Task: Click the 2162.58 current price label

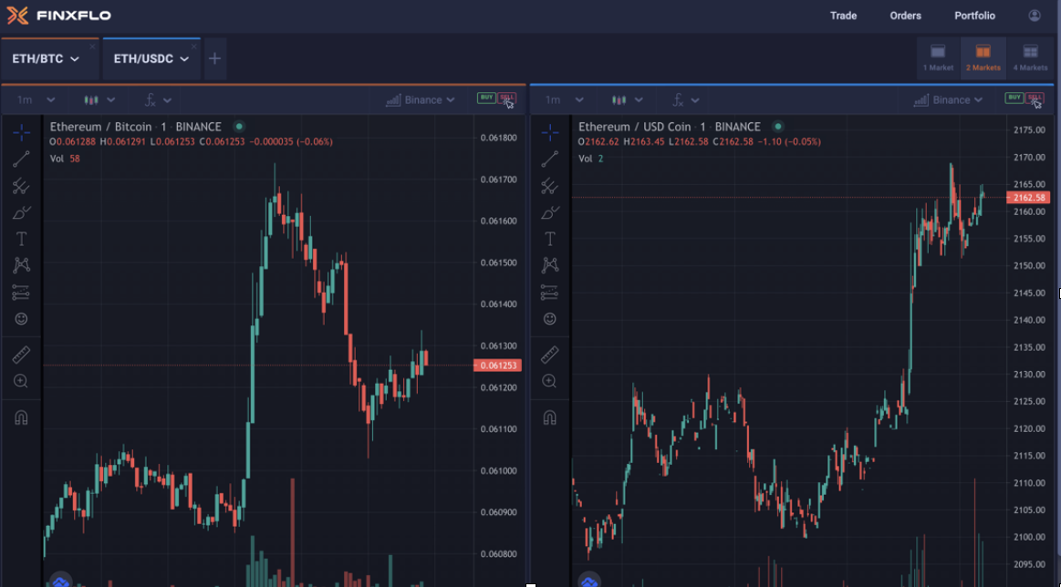Action: 1027,198
